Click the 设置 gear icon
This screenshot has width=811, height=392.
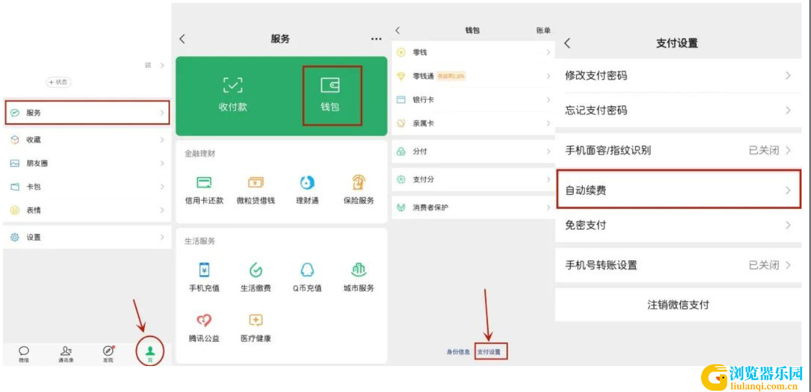15,237
